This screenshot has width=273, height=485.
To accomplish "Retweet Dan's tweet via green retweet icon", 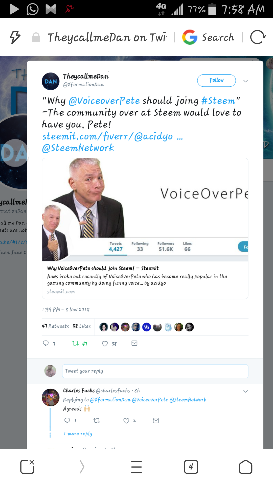I will 75,343.
